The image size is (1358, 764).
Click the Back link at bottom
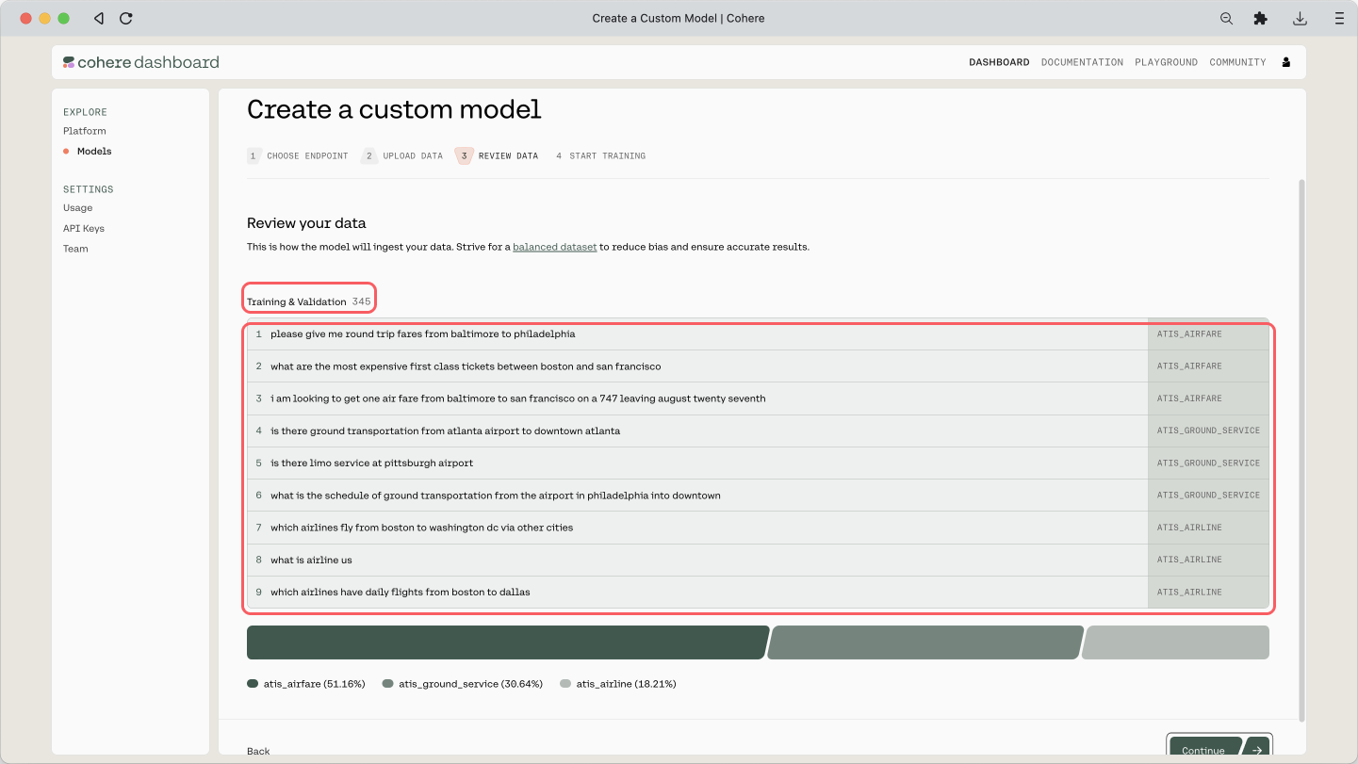pyautogui.click(x=258, y=751)
